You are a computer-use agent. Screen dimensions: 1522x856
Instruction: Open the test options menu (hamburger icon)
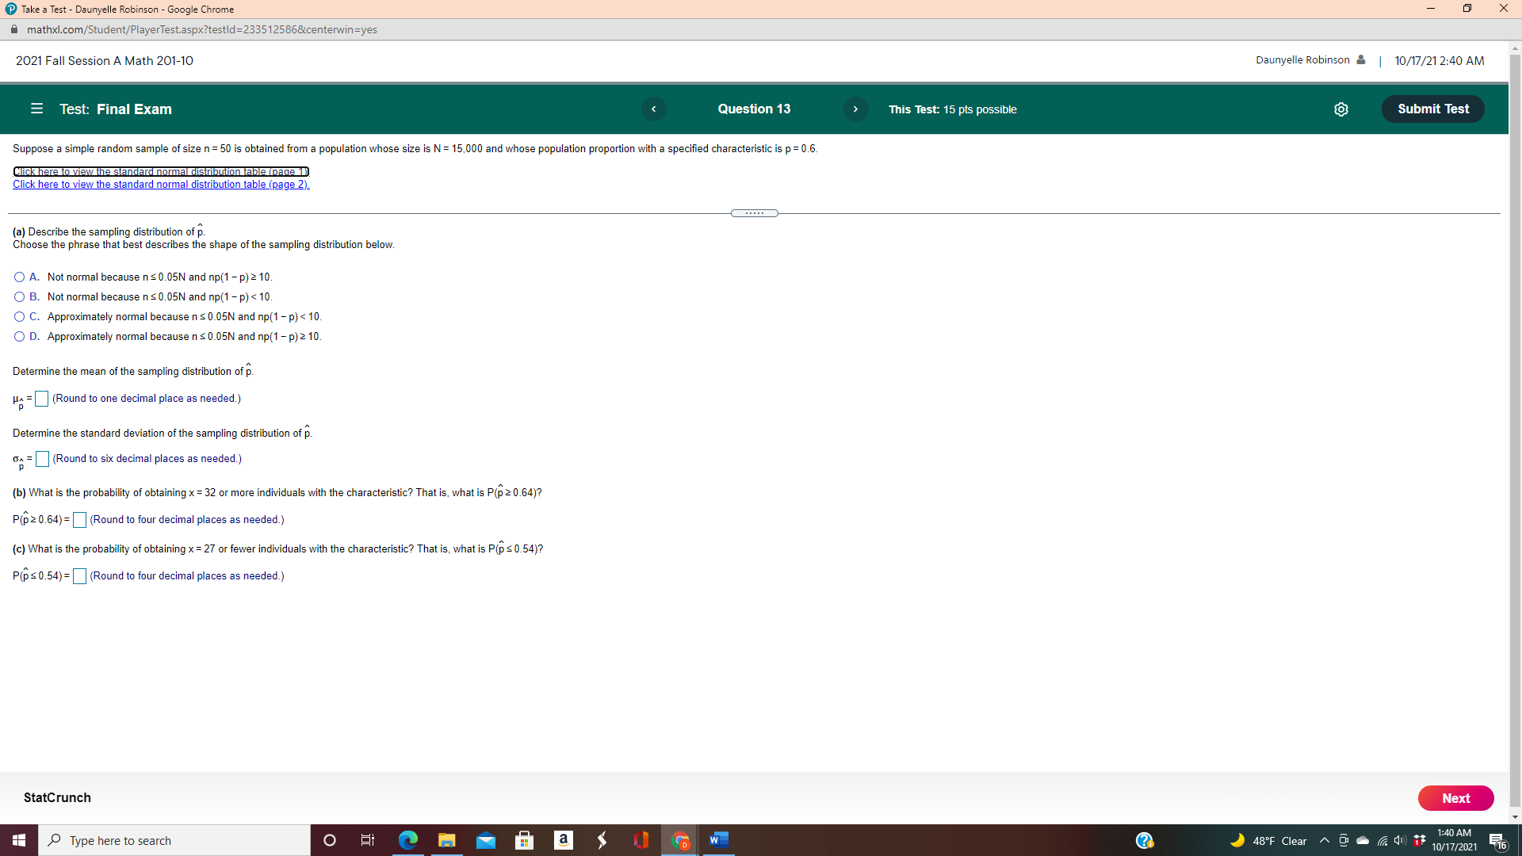tap(36, 109)
